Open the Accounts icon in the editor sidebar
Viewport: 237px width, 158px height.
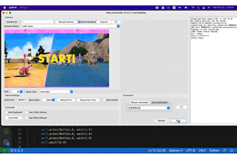6,131
